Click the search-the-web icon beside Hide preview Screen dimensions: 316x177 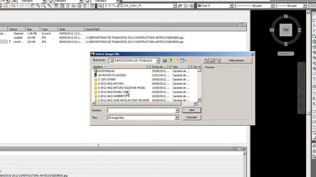(205, 60)
